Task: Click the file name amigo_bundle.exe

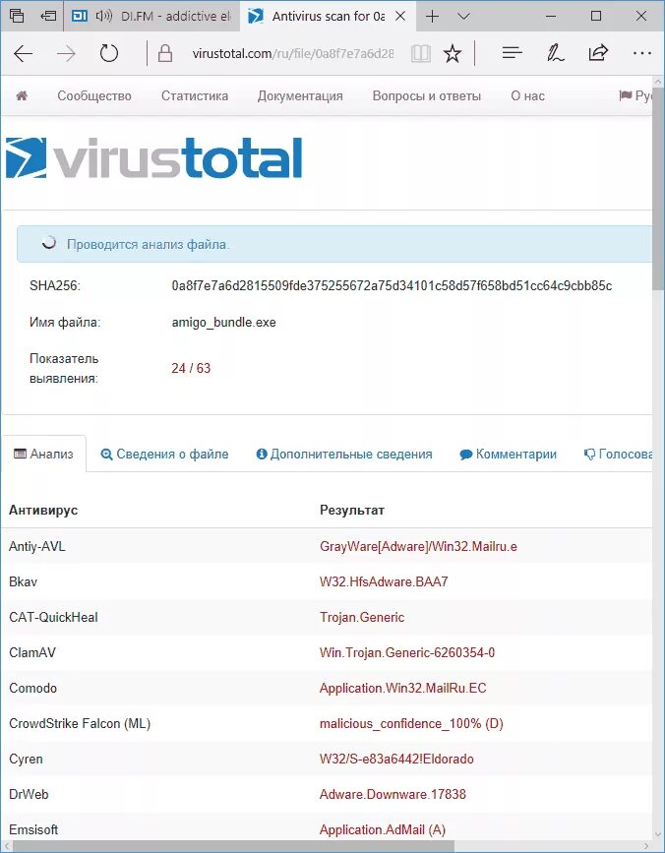Action: (x=224, y=322)
